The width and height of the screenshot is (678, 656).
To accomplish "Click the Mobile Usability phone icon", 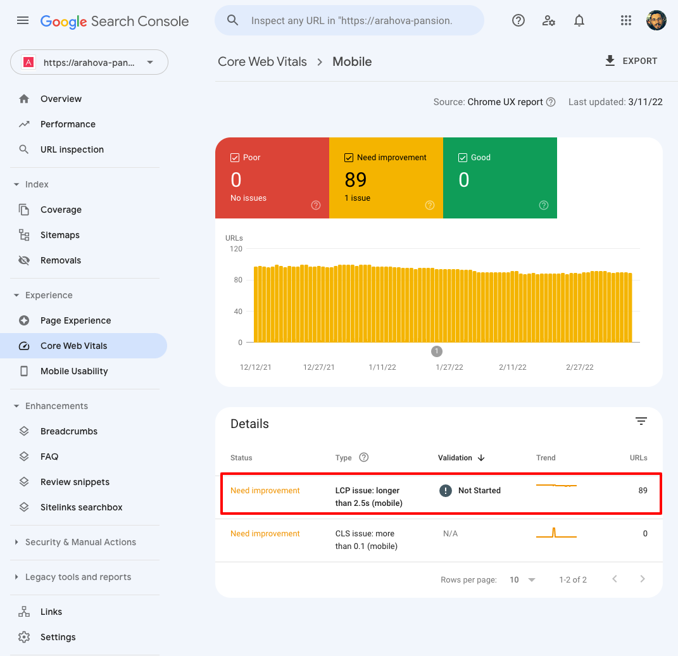I will tap(24, 371).
